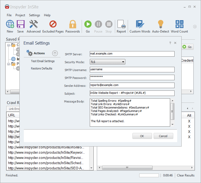This screenshot has height=183, width=201.
Task: Click inside the Message Body text area
Action: 130,112
